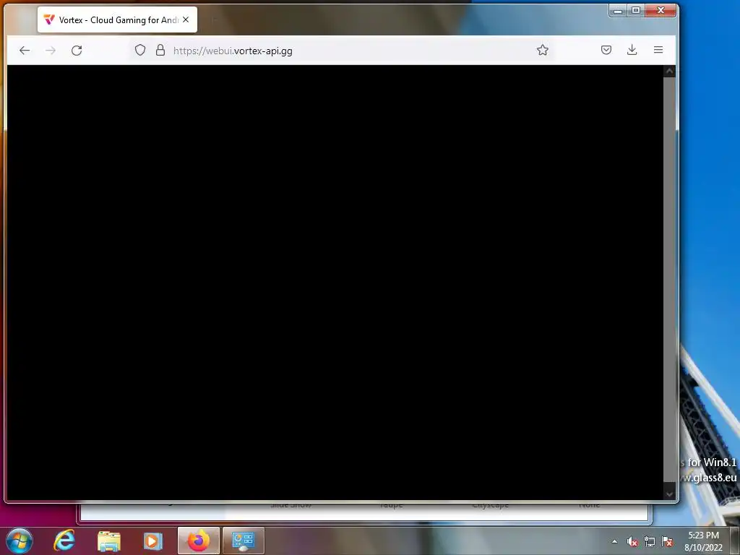This screenshot has width=740, height=555.
Task: Minimize the Firefox window
Action: click(618, 10)
